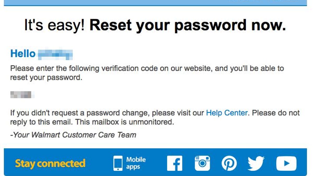Image resolution: width=313 pixels, height=176 pixels.
Task: Select the blurred recipient name after Hello
Action: 55,54
